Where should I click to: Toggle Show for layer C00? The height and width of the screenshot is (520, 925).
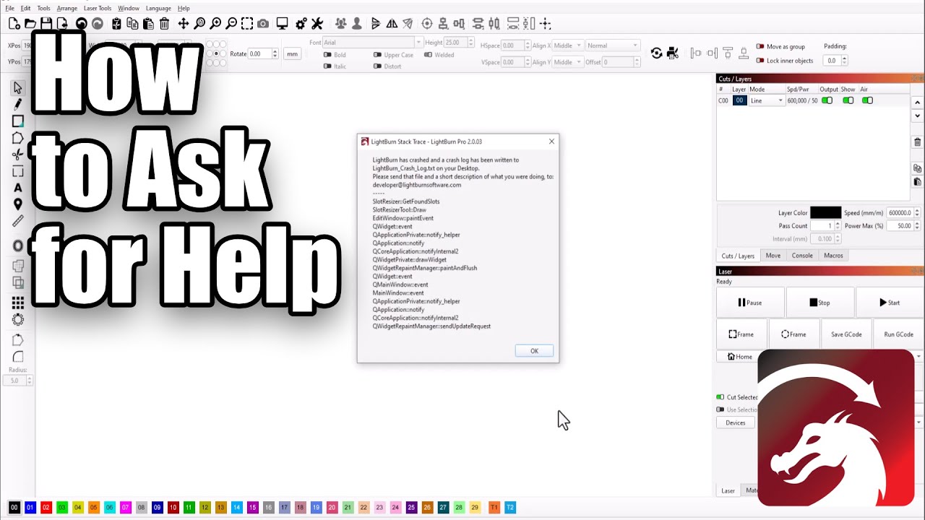[848, 100]
